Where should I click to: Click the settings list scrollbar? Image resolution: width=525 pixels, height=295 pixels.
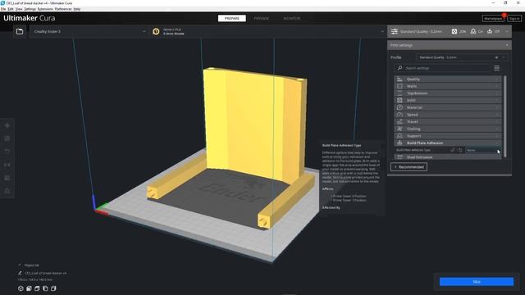point(504,116)
